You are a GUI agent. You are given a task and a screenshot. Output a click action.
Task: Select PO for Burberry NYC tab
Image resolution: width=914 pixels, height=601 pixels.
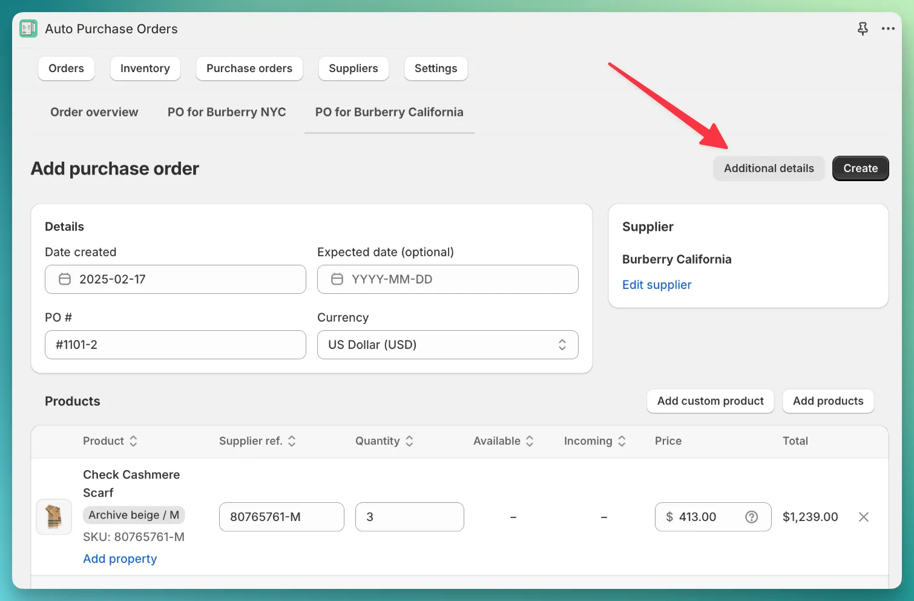coord(227,112)
